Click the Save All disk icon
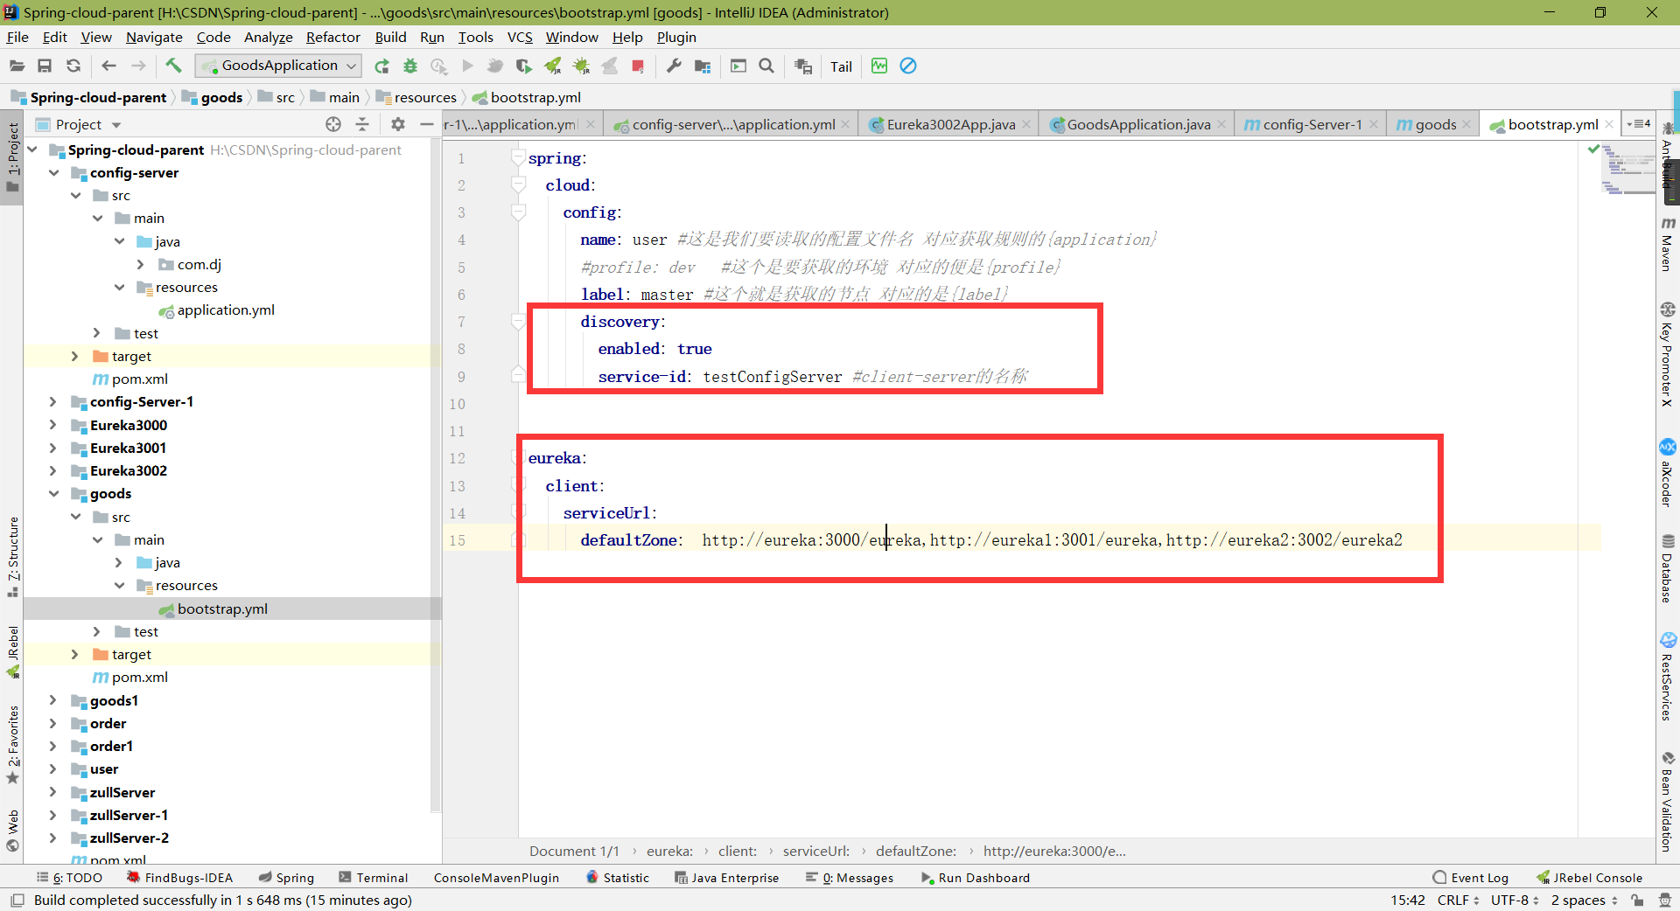1680x911 pixels. (45, 66)
